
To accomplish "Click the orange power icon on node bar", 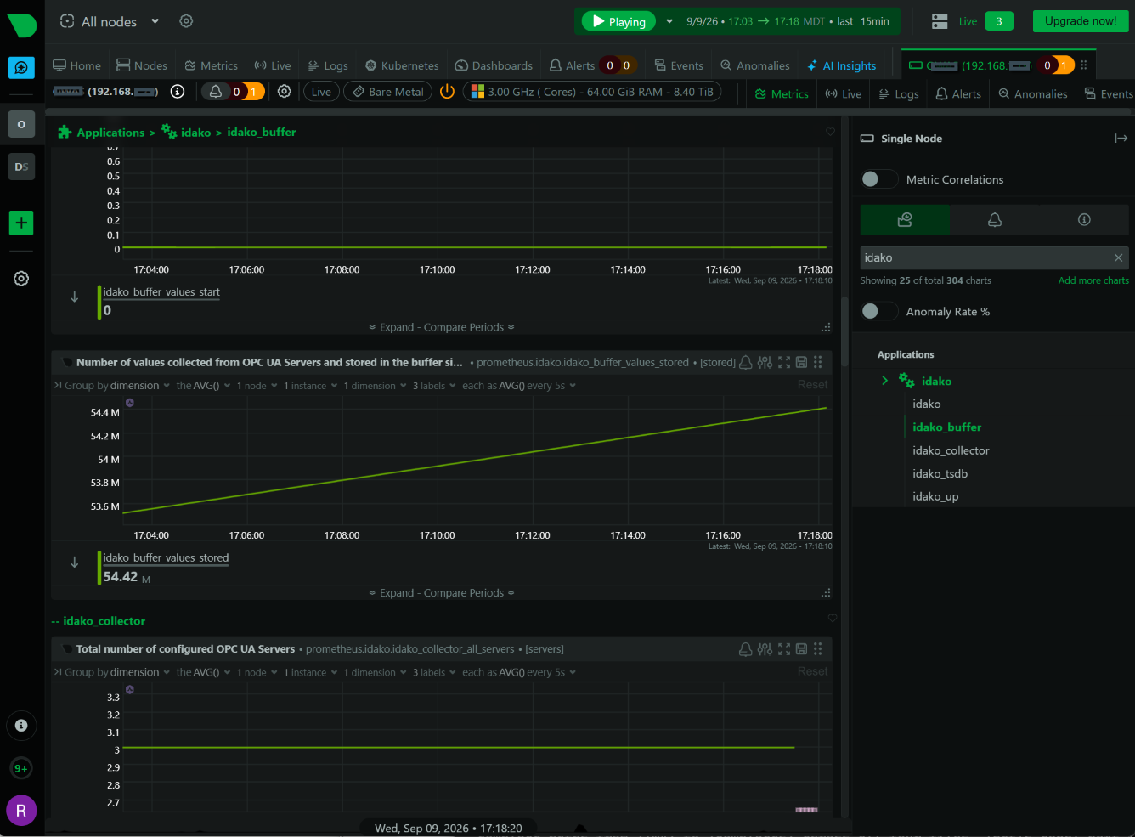I will pyautogui.click(x=447, y=91).
